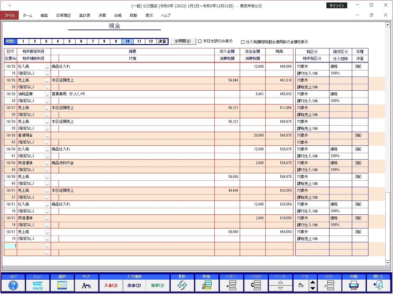
Task: Duplicate row with 行複製 icon
Action: click(256, 285)
